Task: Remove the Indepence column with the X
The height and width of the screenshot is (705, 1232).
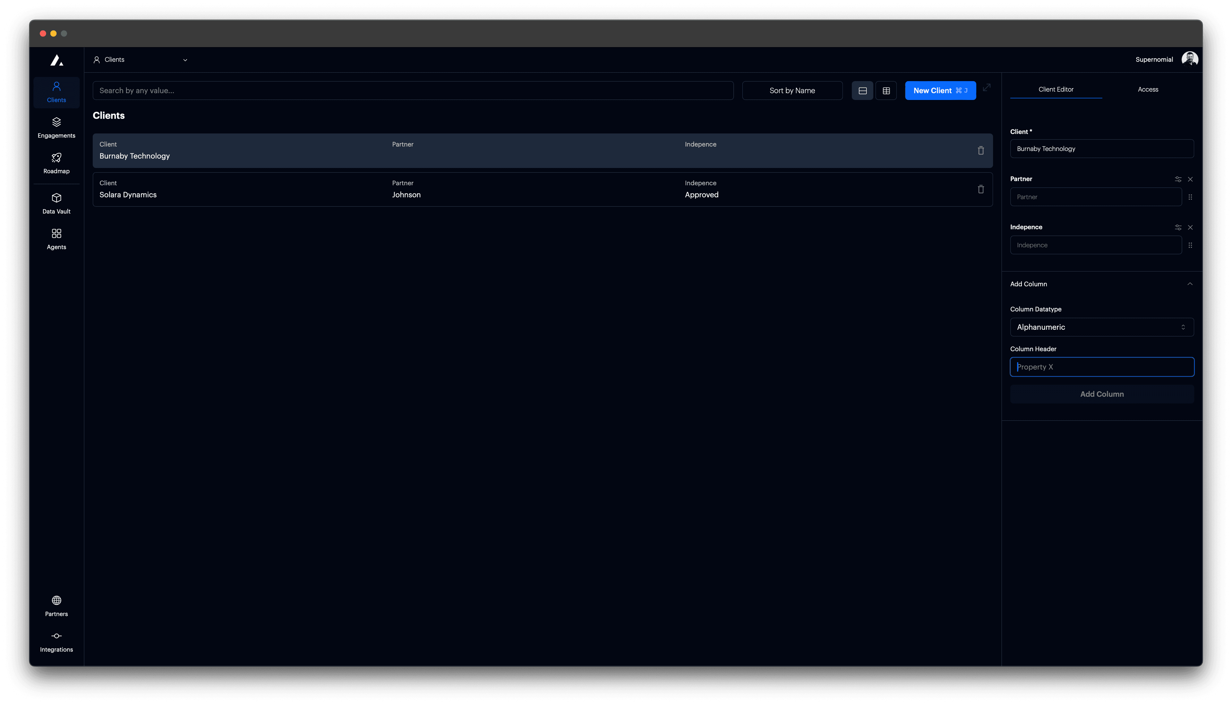Action: [x=1190, y=227]
